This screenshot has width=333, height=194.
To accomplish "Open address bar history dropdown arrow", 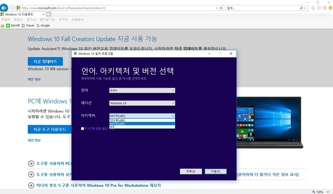I will [x=217, y=8].
